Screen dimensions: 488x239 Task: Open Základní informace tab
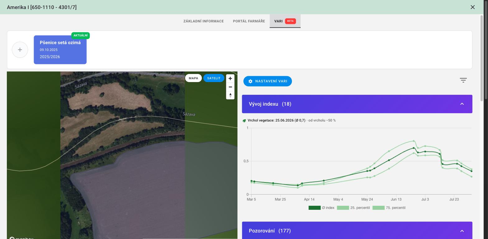click(204, 21)
